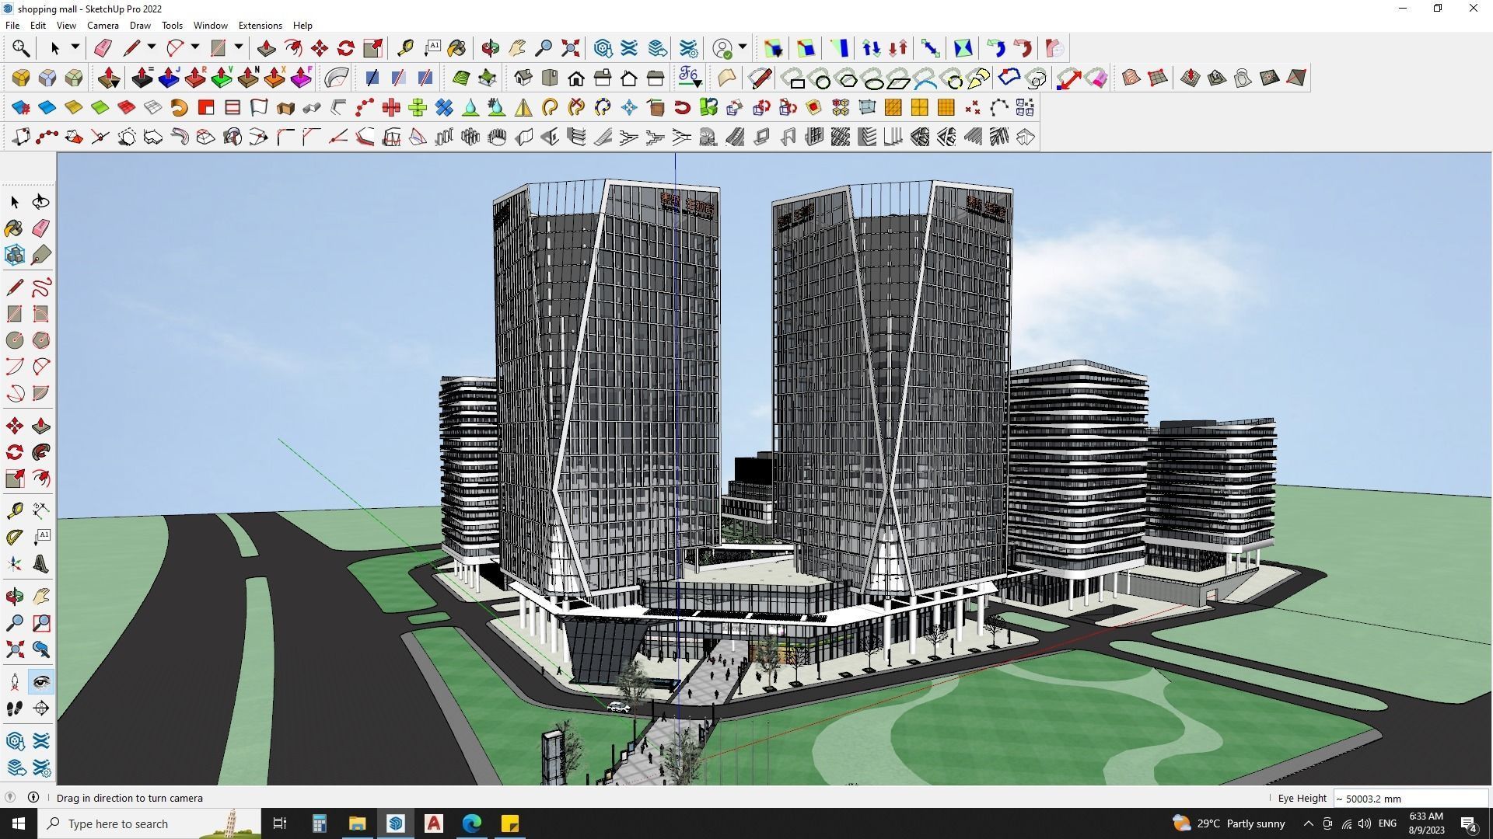Open the Extensions menu

pos(260,26)
